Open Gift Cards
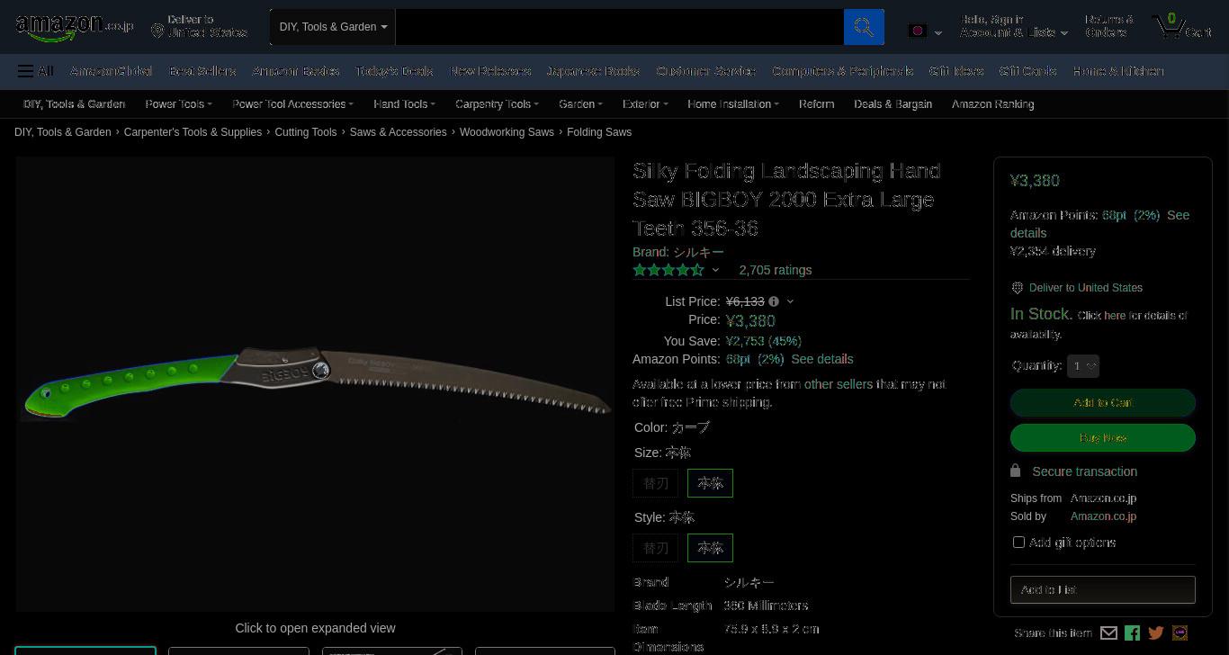 [x=1027, y=71]
